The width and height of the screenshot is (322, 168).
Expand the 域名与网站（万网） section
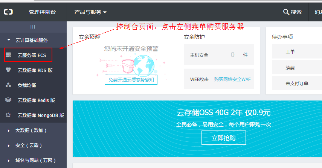[x=9, y=160]
